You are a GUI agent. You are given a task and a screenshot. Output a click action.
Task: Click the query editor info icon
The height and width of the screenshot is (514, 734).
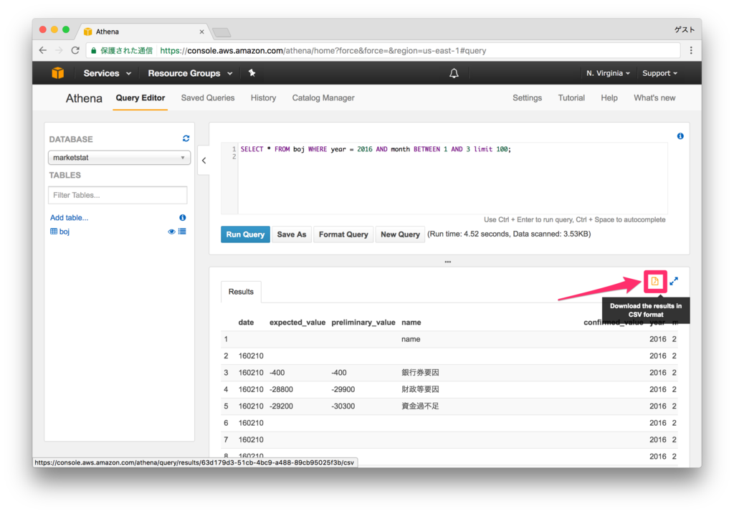click(x=680, y=136)
